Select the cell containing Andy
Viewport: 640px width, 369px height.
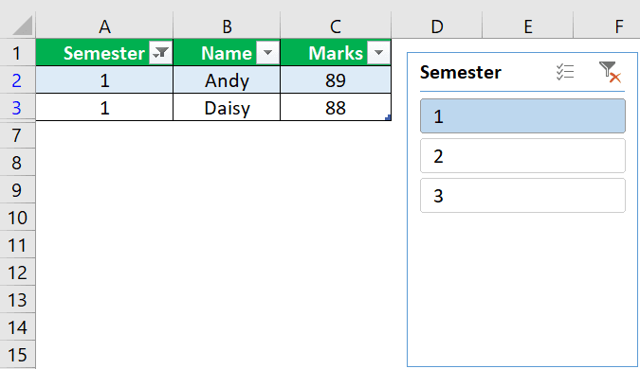[227, 79]
